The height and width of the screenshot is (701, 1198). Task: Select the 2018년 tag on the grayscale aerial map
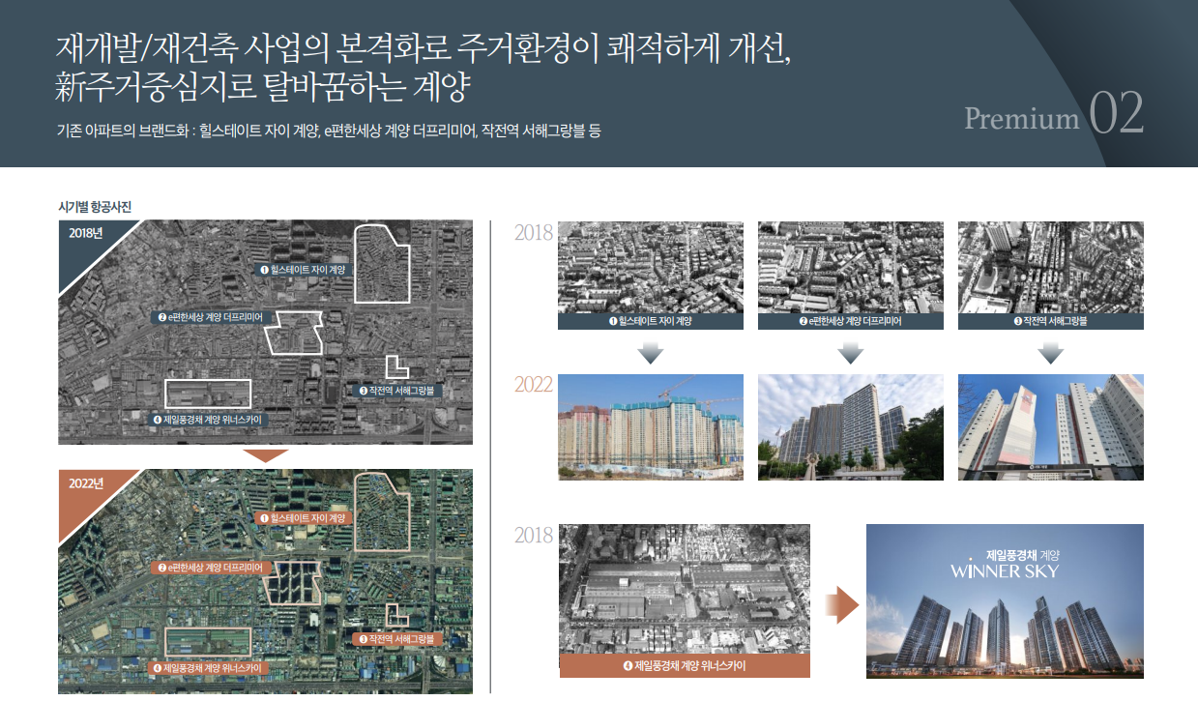[86, 235]
